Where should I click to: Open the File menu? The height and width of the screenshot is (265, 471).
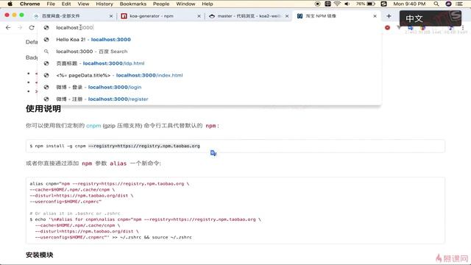coord(51,4)
